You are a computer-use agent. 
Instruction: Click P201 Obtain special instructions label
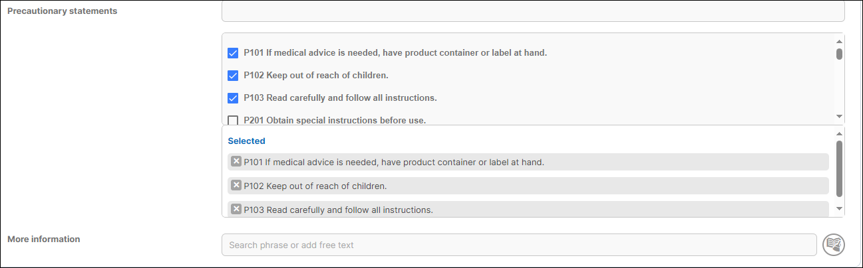334,120
